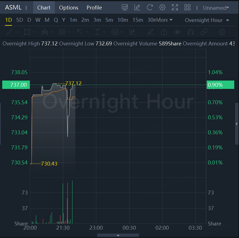
Task: Switch to the Options tab
Action: tap(69, 8)
